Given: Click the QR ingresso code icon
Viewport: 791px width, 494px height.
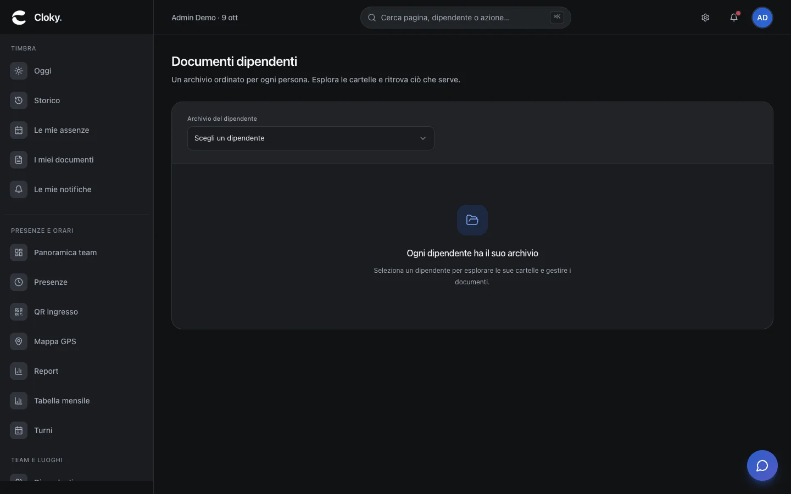Looking at the screenshot, I should (x=19, y=312).
